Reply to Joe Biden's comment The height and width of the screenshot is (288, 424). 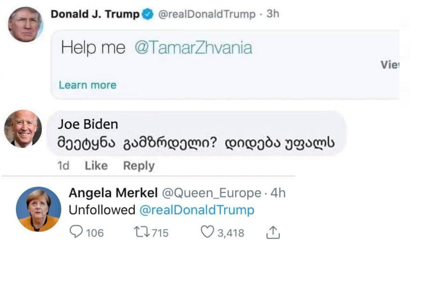coord(139,166)
